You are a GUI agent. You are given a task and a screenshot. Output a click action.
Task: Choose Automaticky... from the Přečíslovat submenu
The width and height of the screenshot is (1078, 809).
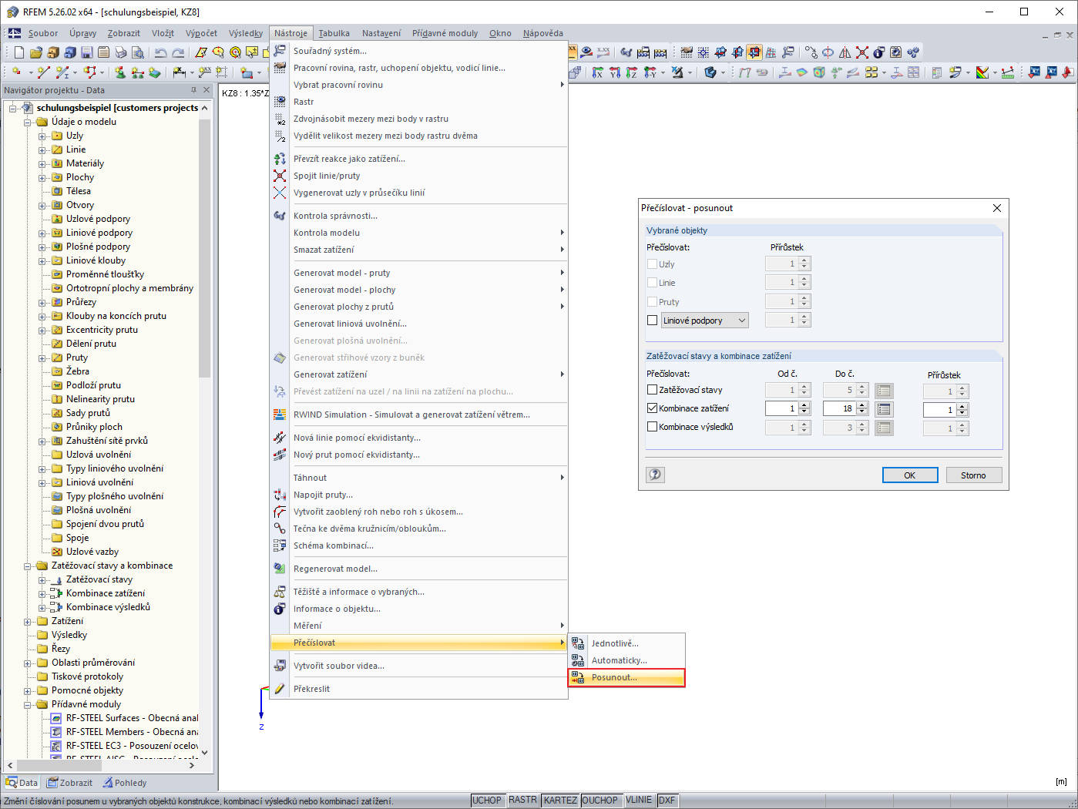coord(626,660)
